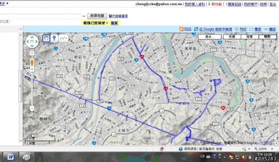Screen dimensions: 279x162
Task: Click the 列印 print link
Action: (243, 29)
